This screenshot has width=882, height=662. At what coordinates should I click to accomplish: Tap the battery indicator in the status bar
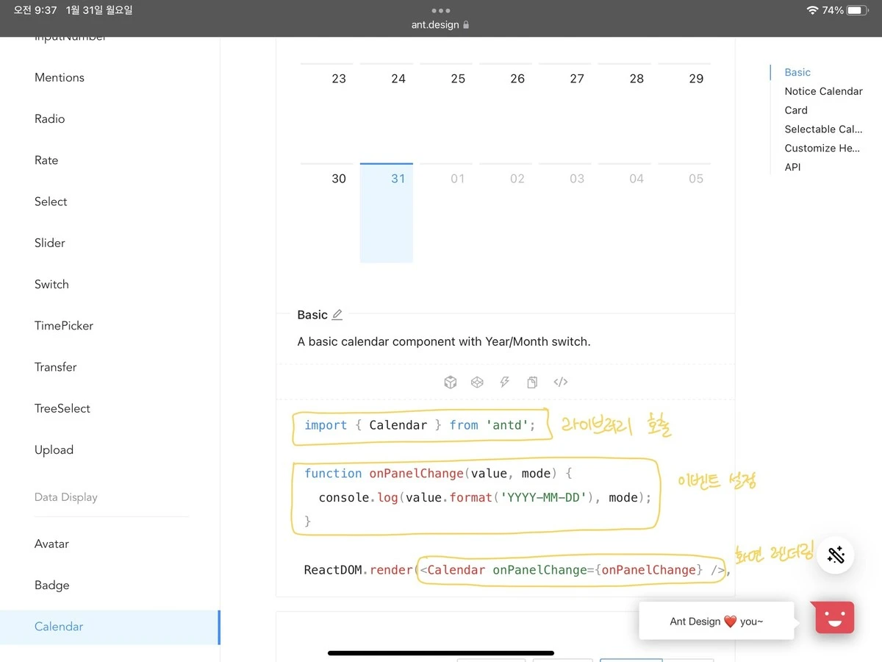pos(858,10)
